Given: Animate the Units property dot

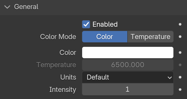Looking at the screenshot, I should (180, 77).
